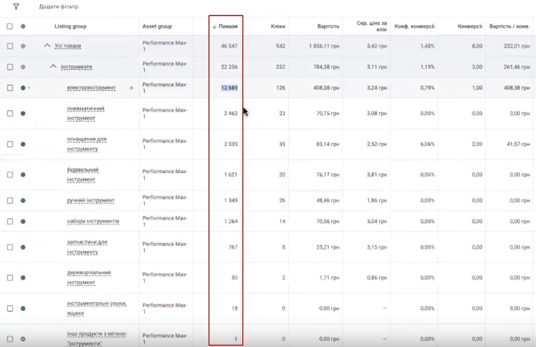Screen dimensions: 536x347
Task: Click the filter funnel icon
Action: (x=16, y=7)
